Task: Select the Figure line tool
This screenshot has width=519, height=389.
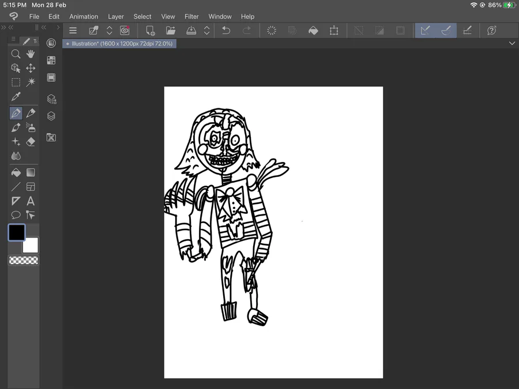Action: point(16,187)
